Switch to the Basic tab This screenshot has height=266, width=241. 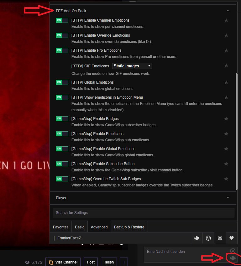[80, 227]
